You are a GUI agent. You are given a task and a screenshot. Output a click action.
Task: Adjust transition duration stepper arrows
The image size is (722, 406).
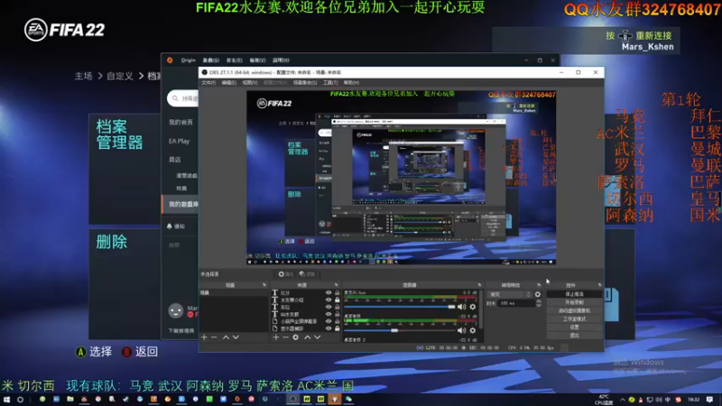[539, 303]
